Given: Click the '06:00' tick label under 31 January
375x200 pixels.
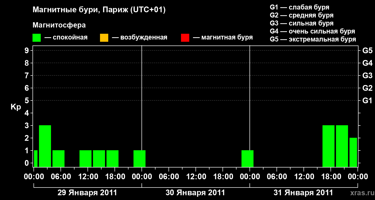Looking at the screenshot, I should click(x=277, y=177).
